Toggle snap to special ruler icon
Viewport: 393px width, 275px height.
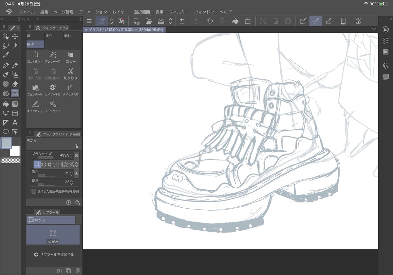(x=316, y=21)
